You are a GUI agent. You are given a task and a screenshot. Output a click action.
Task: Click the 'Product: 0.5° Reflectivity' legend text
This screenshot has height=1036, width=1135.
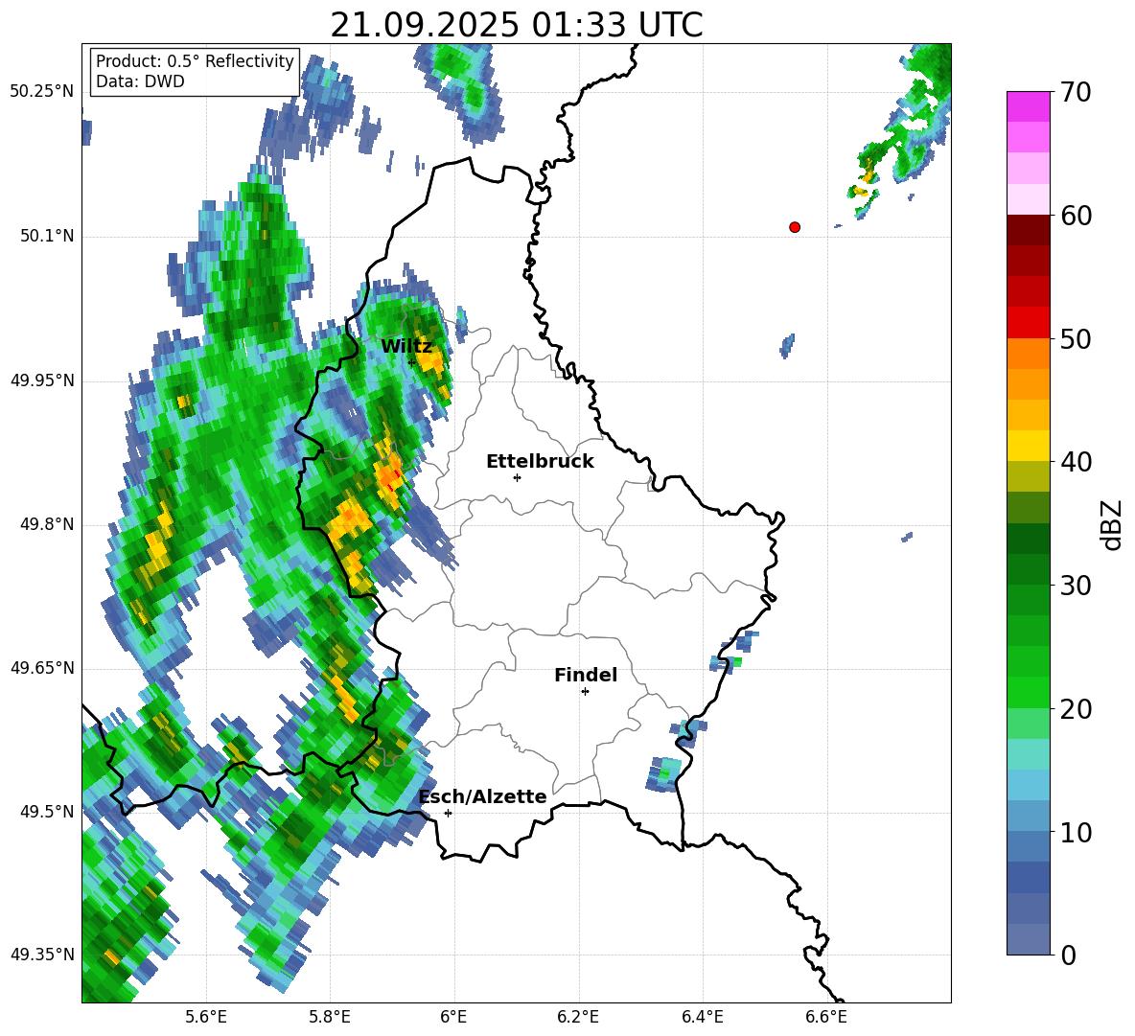[195, 61]
